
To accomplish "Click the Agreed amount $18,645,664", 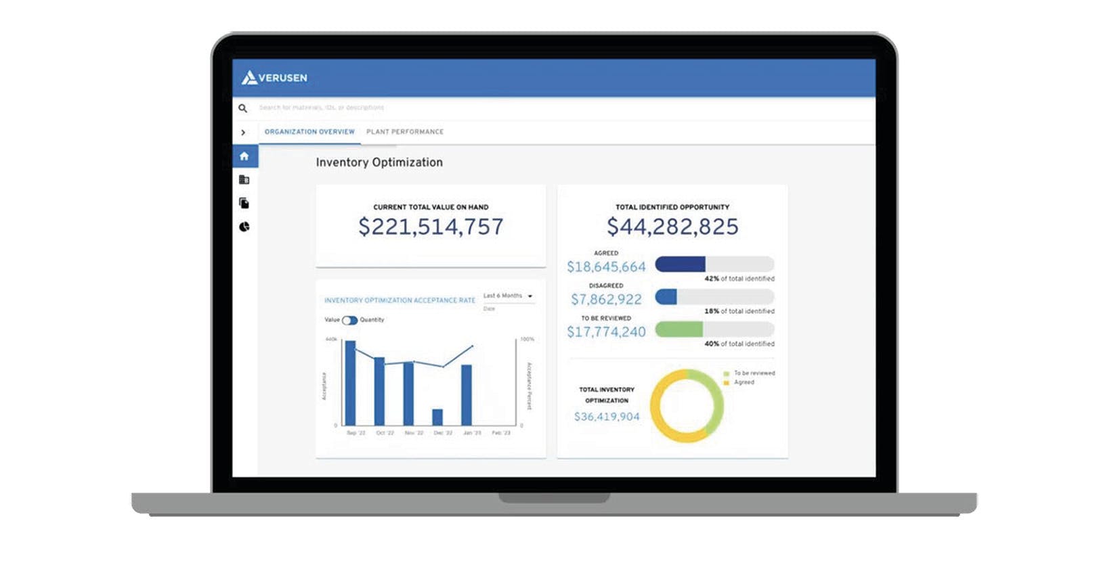I will pos(606,267).
